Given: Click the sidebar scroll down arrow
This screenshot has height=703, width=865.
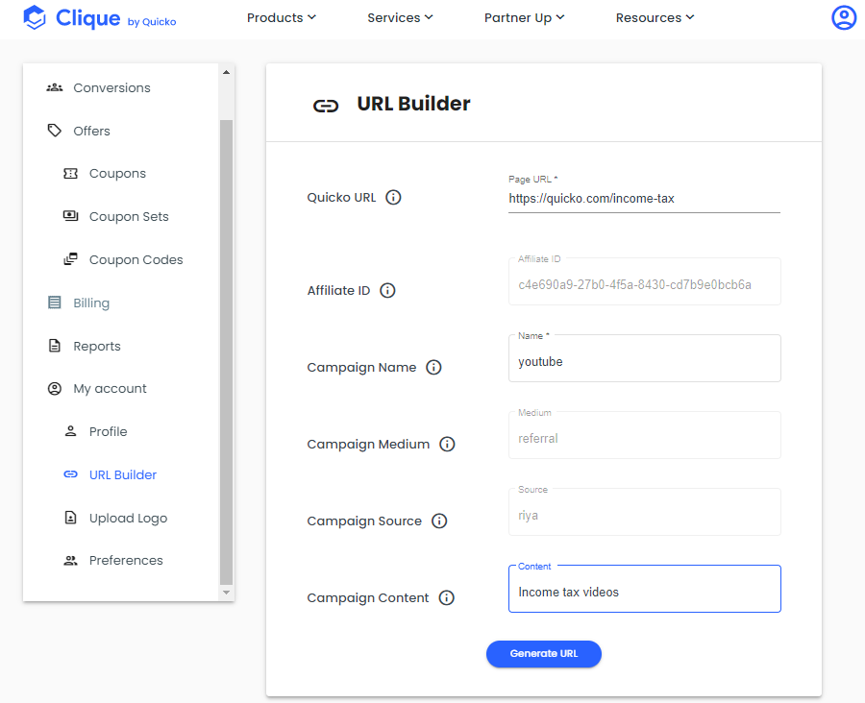Looking at the screenshot, I should pos(226,593).
